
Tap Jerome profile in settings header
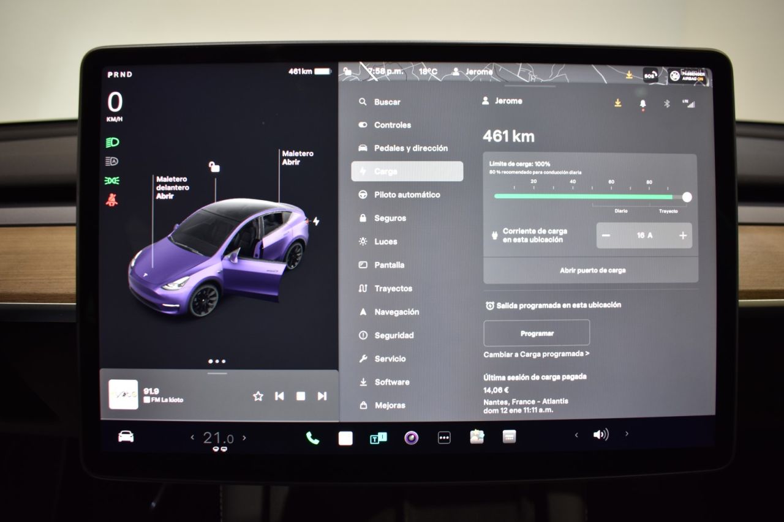coord(502,101)
